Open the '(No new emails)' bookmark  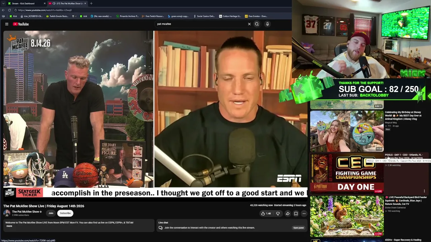point(101,16)
